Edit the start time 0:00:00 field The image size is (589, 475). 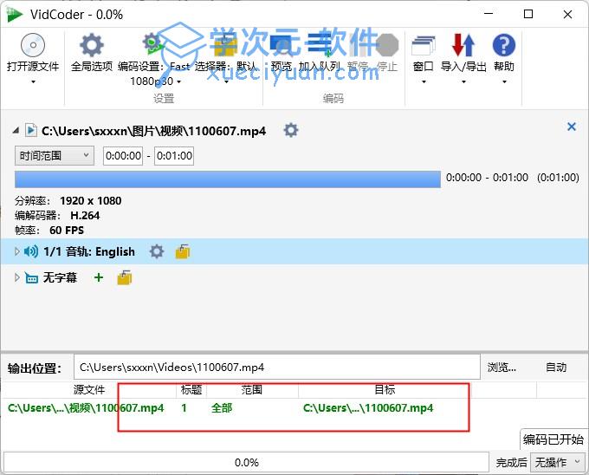(x=123, y=155)
